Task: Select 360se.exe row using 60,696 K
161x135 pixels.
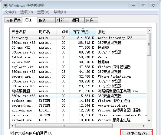Action: click(x=78, y=52)
